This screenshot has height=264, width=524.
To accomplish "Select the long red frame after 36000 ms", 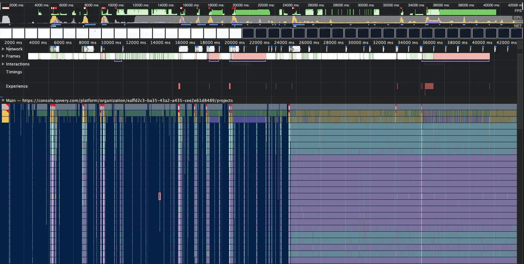I will tap(462, 56).
